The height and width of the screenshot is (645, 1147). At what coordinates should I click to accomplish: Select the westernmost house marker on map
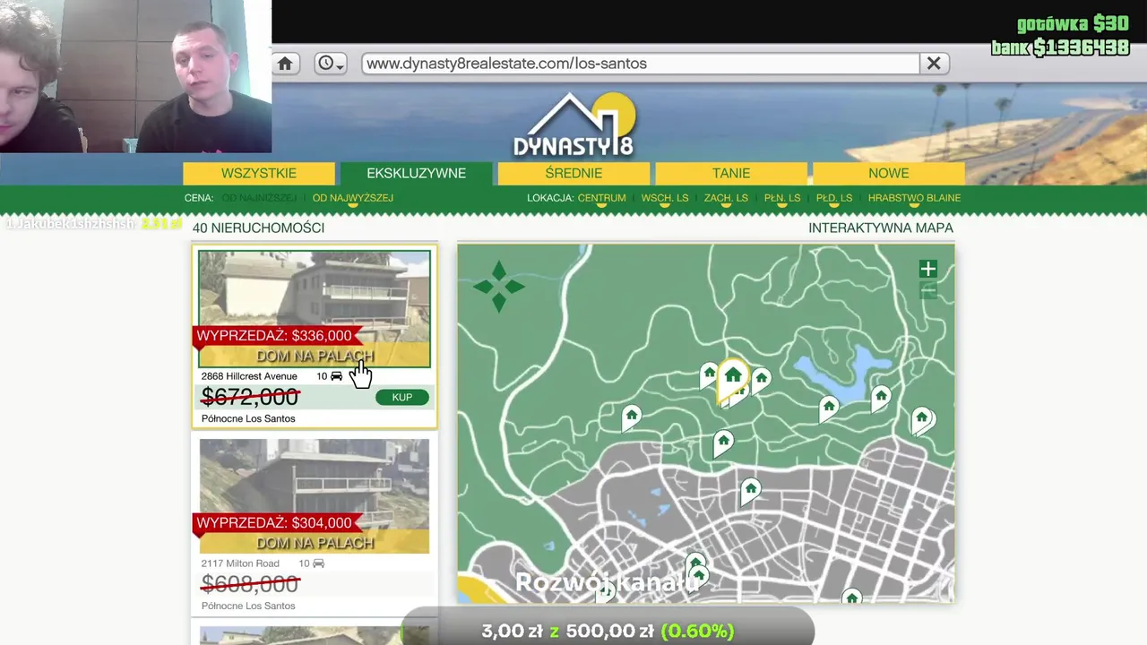632,416
